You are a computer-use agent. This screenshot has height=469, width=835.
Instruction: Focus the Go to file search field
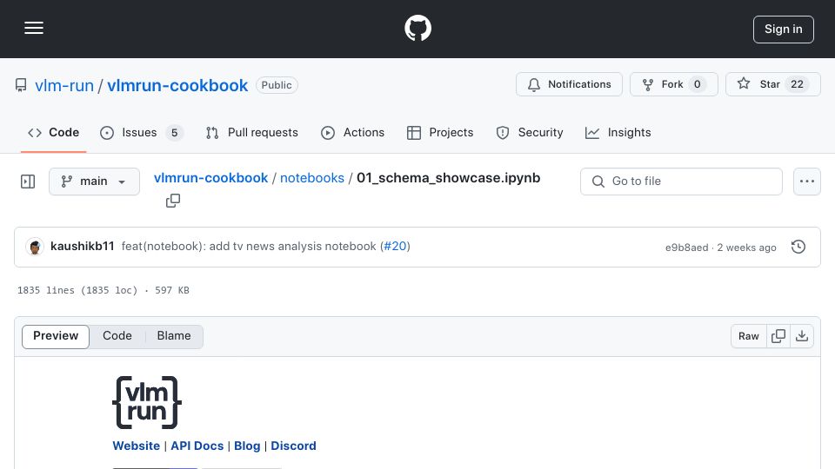coord(681,182)
